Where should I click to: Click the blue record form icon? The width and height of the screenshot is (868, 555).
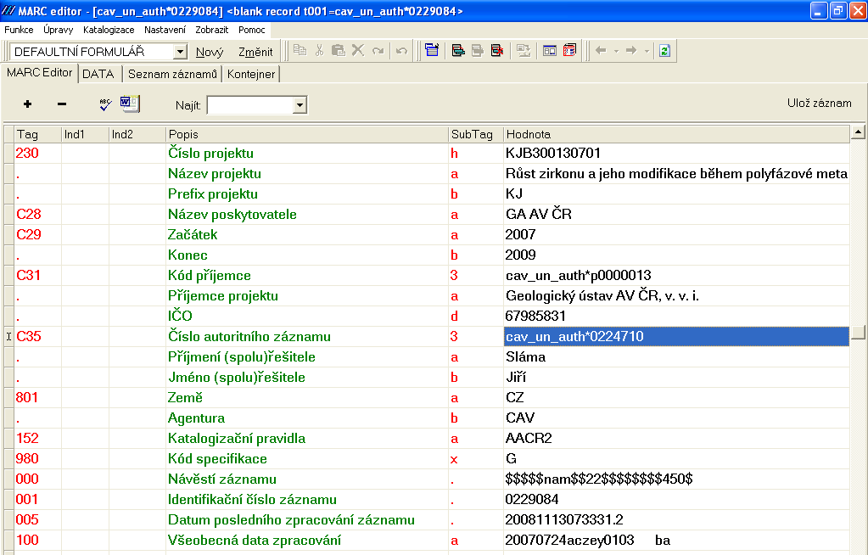[432, 50]
